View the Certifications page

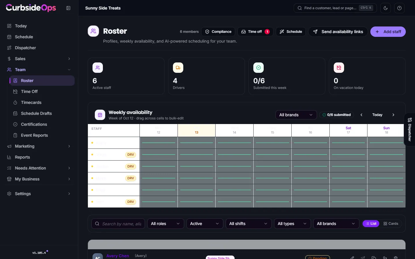[x=42, y=124]
